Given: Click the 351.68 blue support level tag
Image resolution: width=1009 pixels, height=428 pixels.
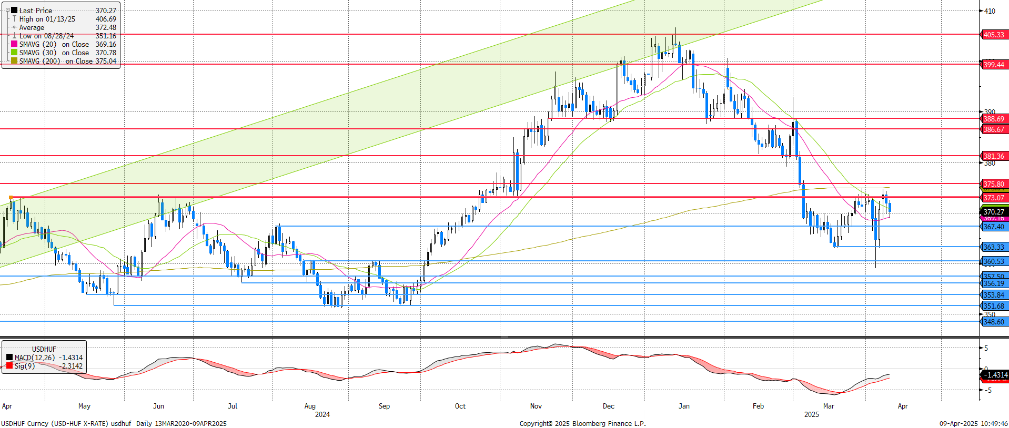Looking at the screenshot, I should click(x=994, y=306).
